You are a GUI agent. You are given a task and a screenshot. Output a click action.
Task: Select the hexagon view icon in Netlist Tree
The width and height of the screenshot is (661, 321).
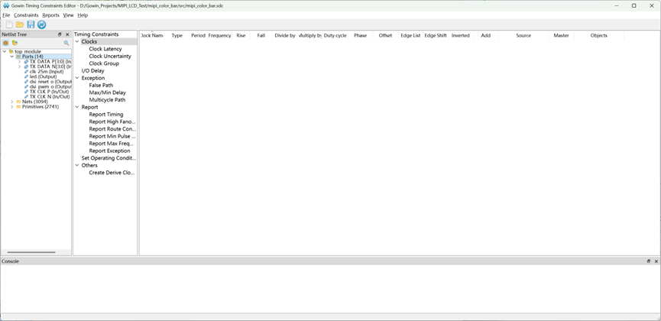[x=6, y=43]
